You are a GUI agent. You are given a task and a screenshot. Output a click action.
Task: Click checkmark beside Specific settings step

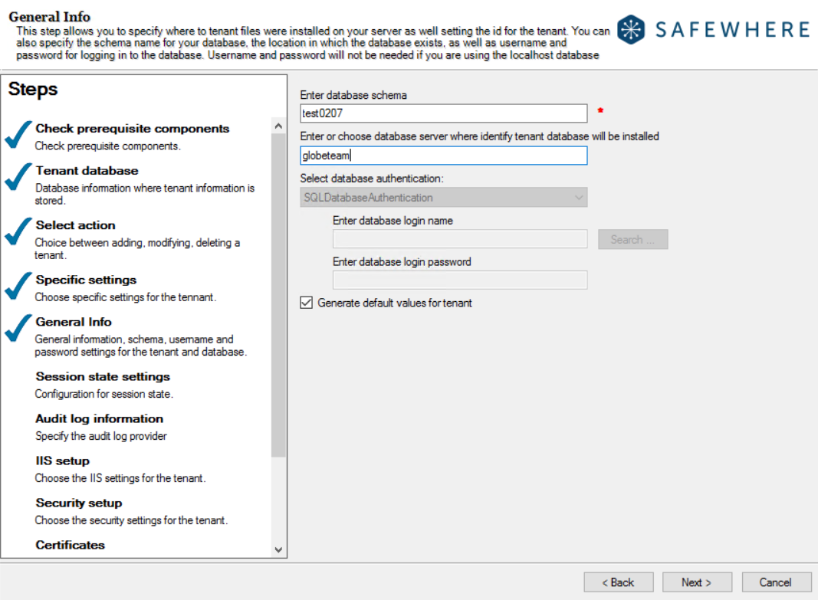(x=18, y=286)
